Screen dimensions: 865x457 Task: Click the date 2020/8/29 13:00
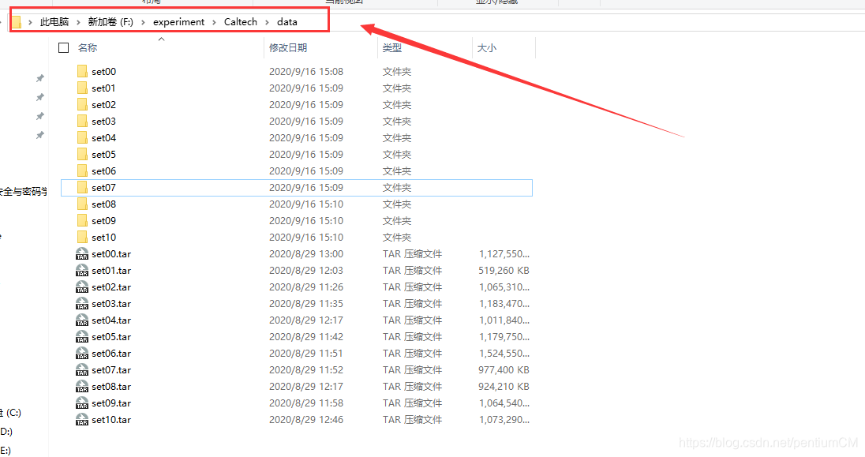pos(306,254)
